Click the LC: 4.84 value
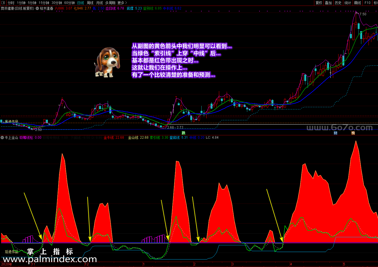 click(x=212, y=138)
